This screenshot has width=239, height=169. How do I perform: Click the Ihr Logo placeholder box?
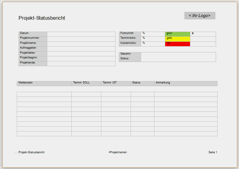pos(200,16)
